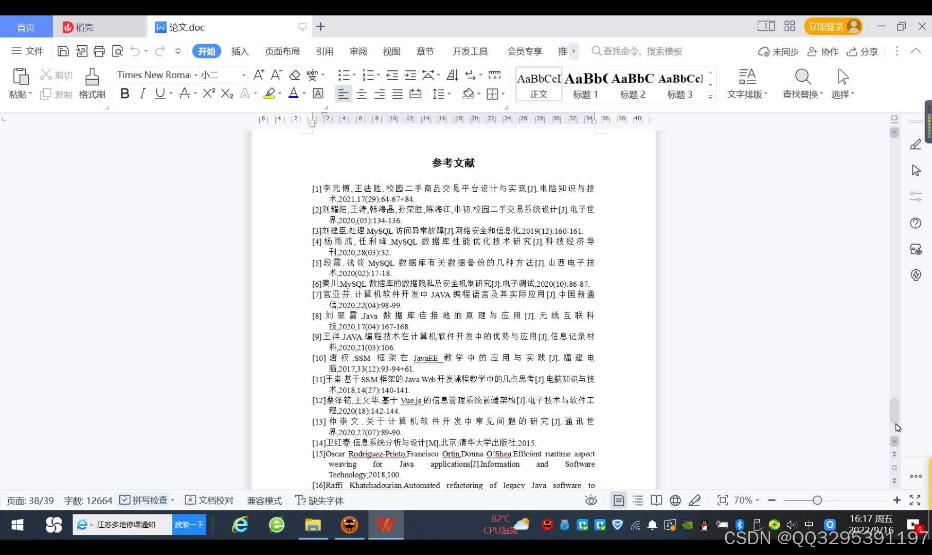
Task: Expand bullet list dropdown arrow
Action: pos(354,75)
